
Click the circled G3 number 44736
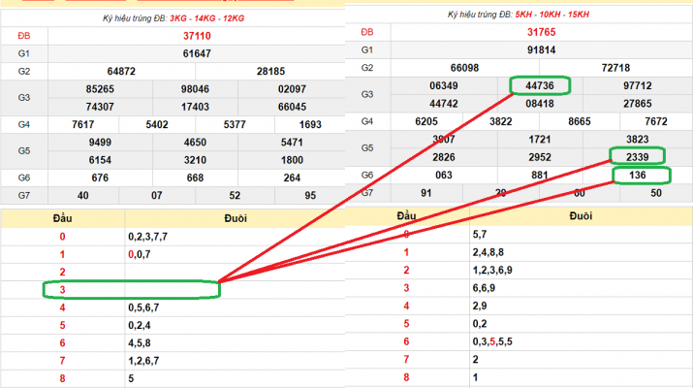[x=540, y=85]
